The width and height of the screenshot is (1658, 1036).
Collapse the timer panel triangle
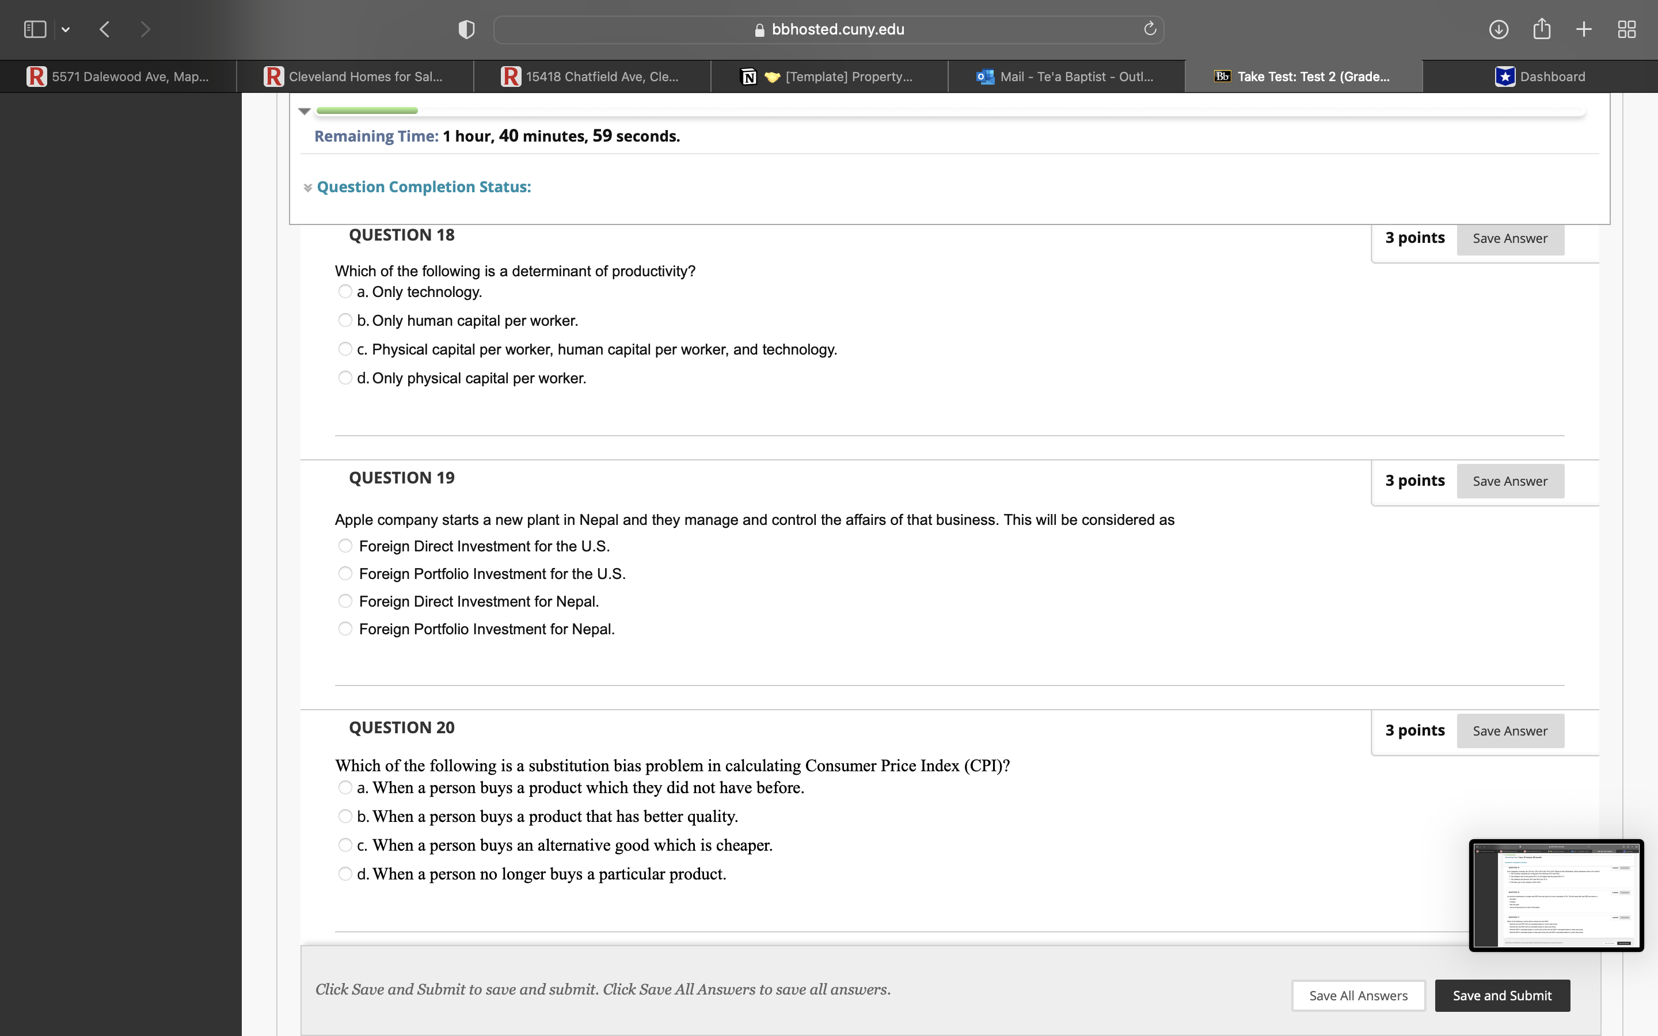305,111
